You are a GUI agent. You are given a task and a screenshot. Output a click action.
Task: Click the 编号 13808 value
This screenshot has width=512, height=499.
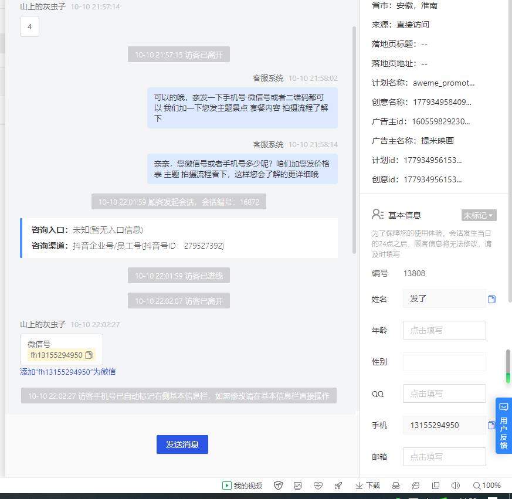(x=414, y=273)
